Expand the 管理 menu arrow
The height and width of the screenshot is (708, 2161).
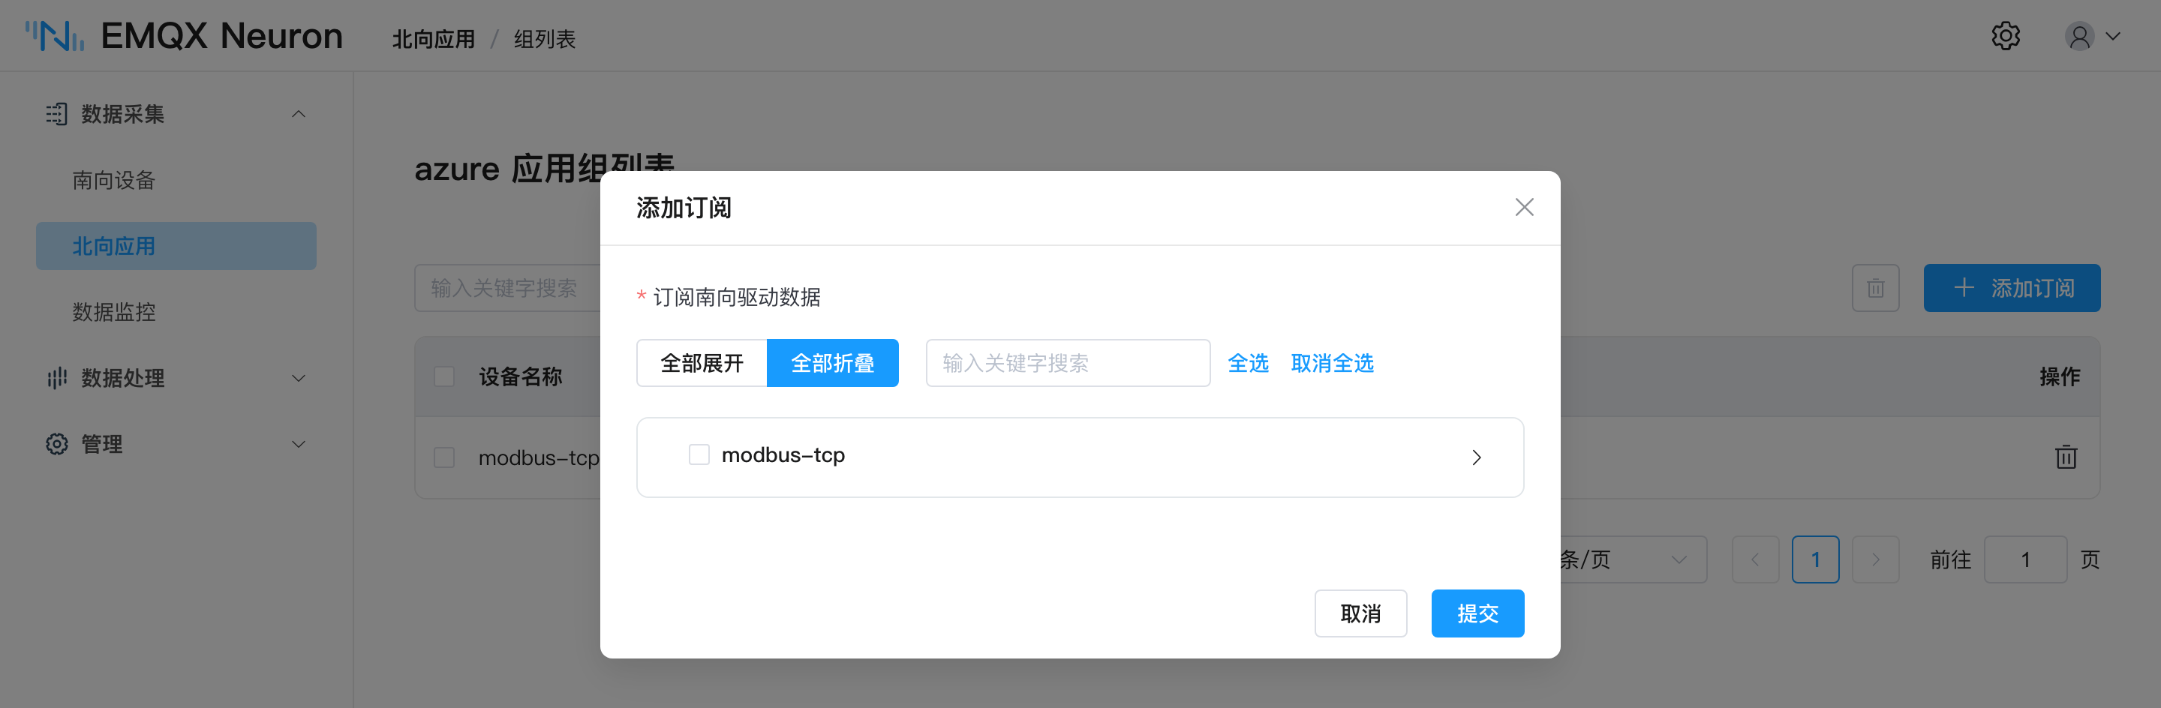[298, 444]
